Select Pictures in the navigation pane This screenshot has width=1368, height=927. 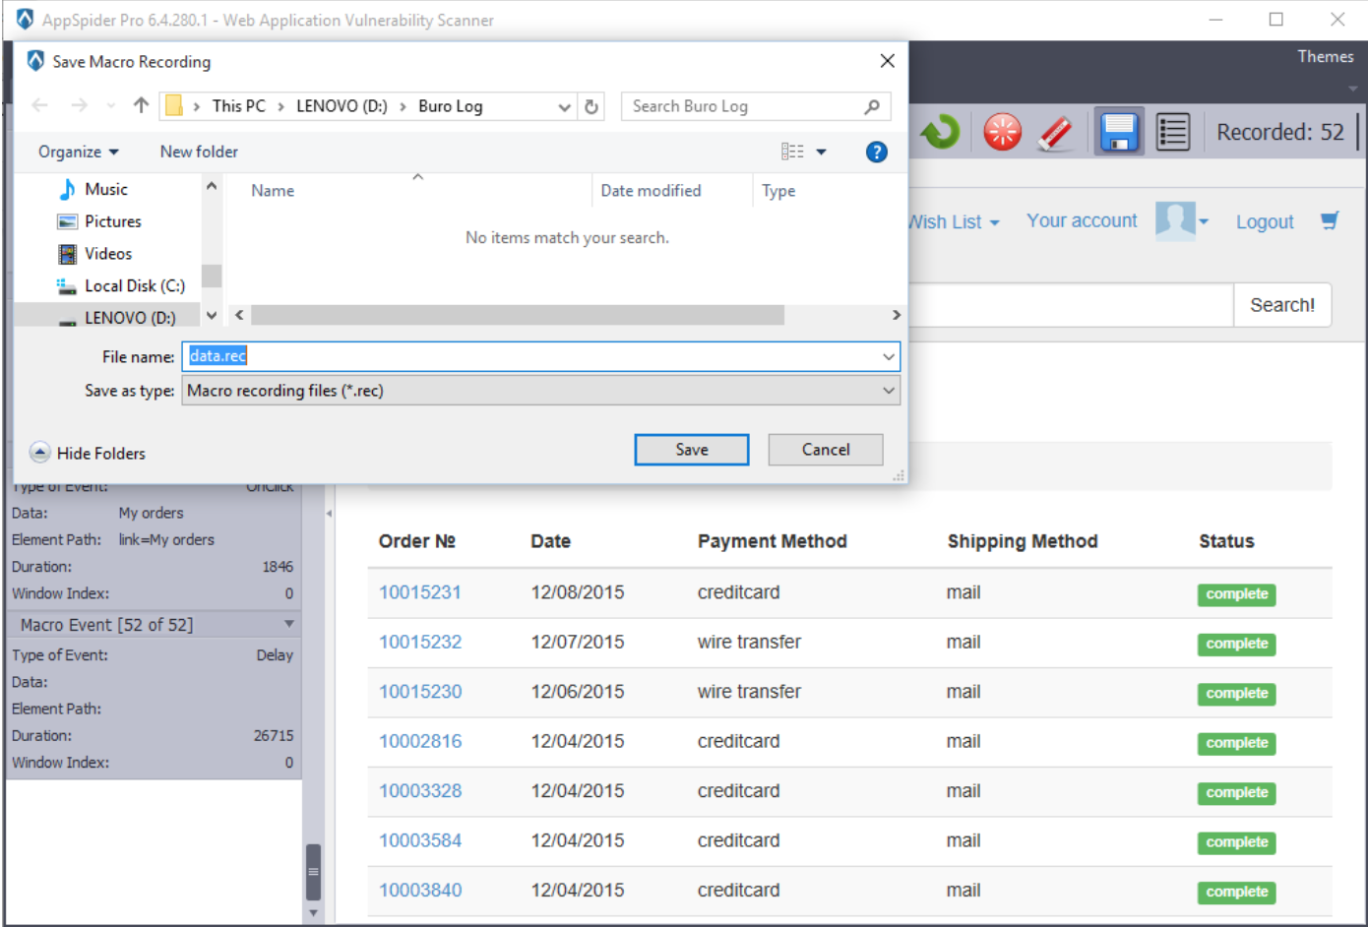(112, 221)
